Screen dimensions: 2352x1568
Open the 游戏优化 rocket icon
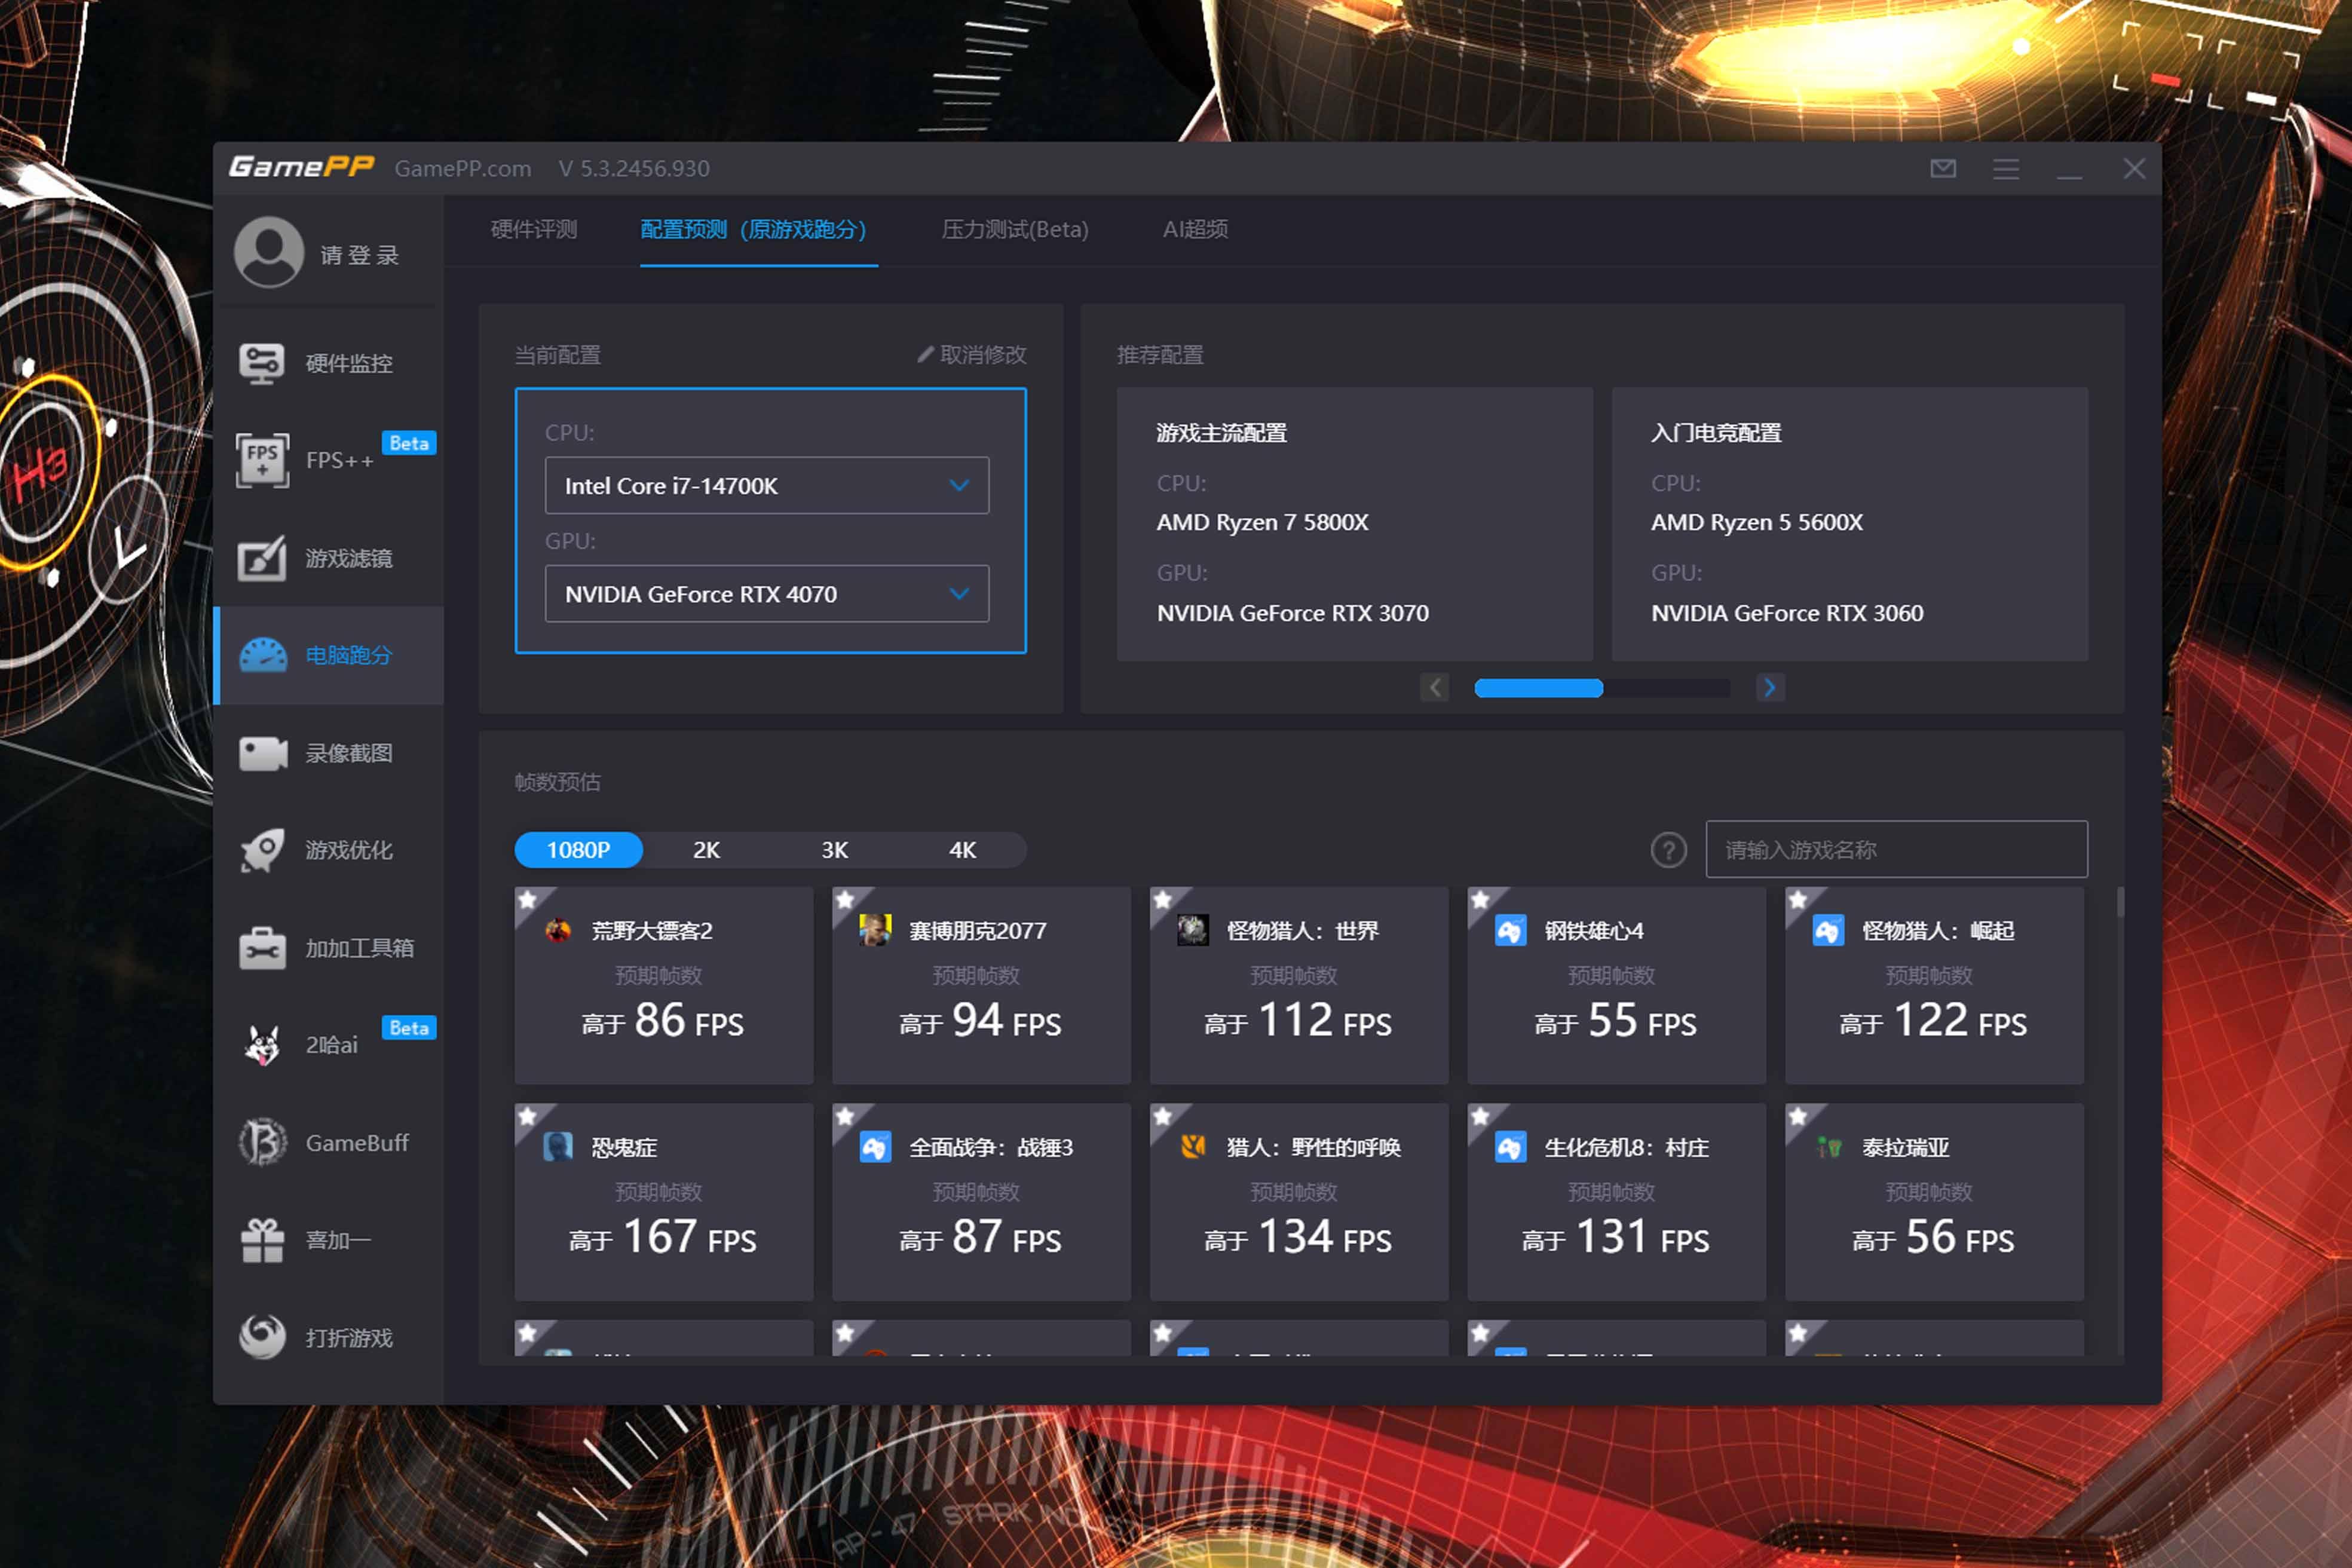(262, 850)
